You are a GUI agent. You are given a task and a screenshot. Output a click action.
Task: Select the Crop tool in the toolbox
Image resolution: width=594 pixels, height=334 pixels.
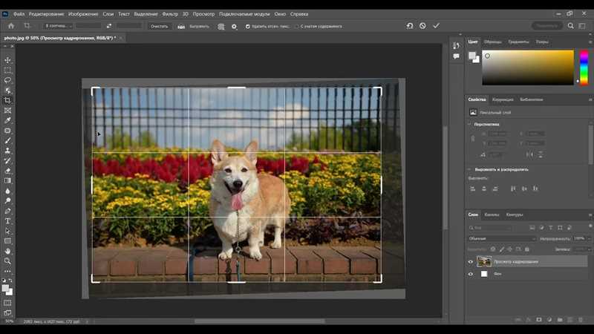click(7, 100)
